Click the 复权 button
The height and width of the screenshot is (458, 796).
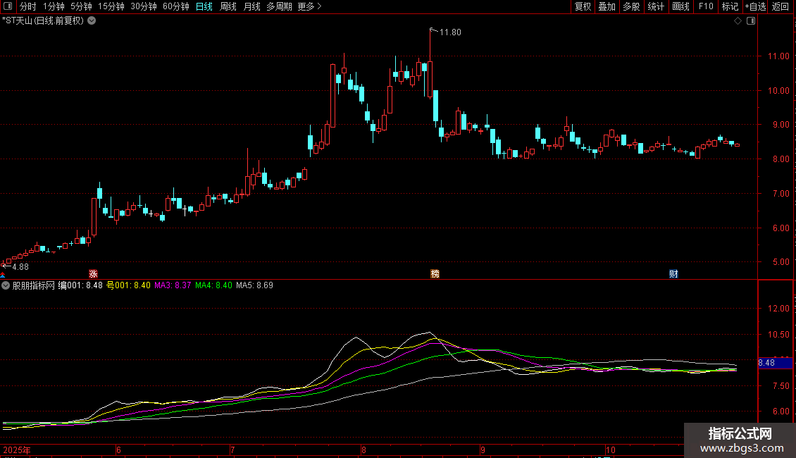tap(583, 6)
